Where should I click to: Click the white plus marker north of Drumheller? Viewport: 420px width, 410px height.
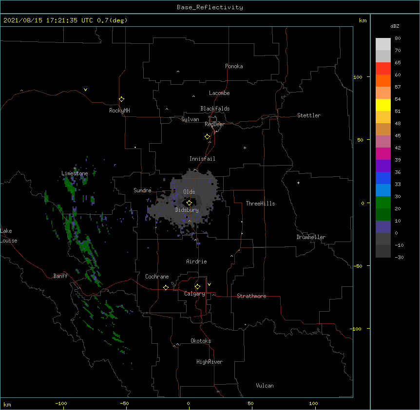tap(298, 183)
